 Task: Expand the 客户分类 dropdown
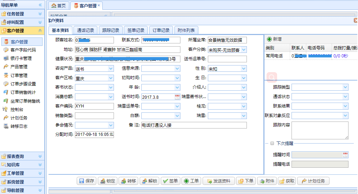tap(244, 50)
